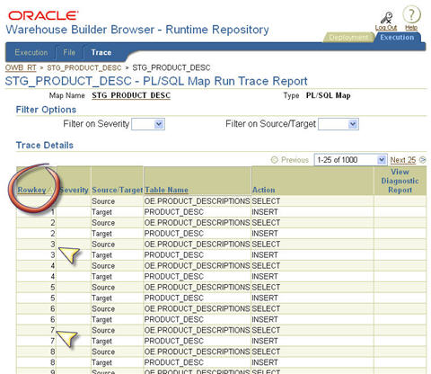Click Target cell in Rowkey 5 row
431x374 pixels.
point(101,298)
